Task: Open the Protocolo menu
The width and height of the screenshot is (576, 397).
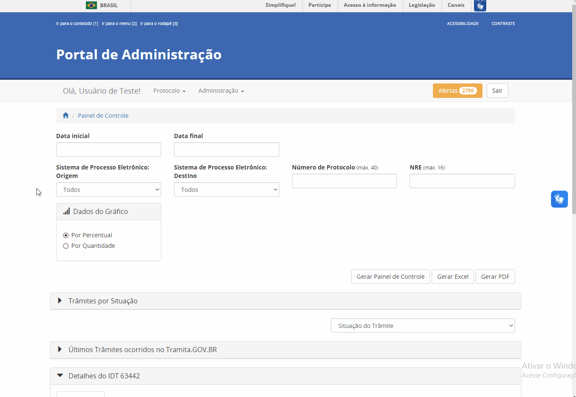Action: coord(169,91)
